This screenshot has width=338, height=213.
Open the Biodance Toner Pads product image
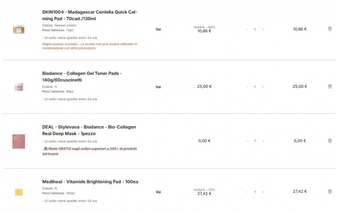(19, 87)
